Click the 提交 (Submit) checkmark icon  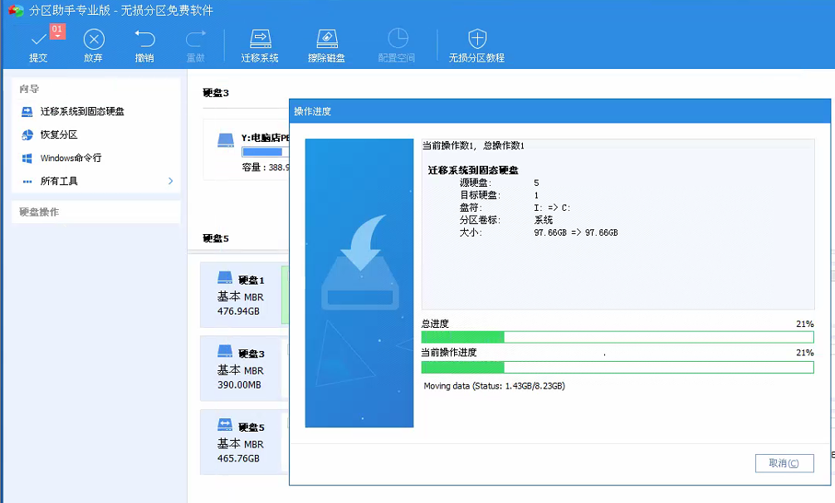(x=38, y=39)
